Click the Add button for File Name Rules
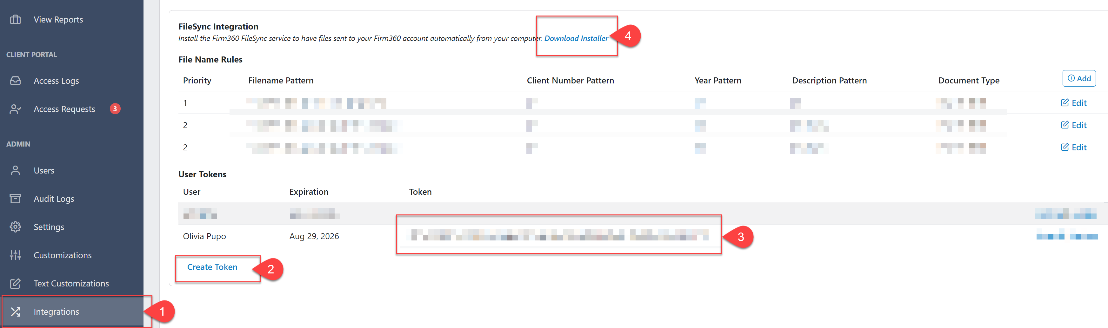1108x328 pixels. tap(1079, 78)
